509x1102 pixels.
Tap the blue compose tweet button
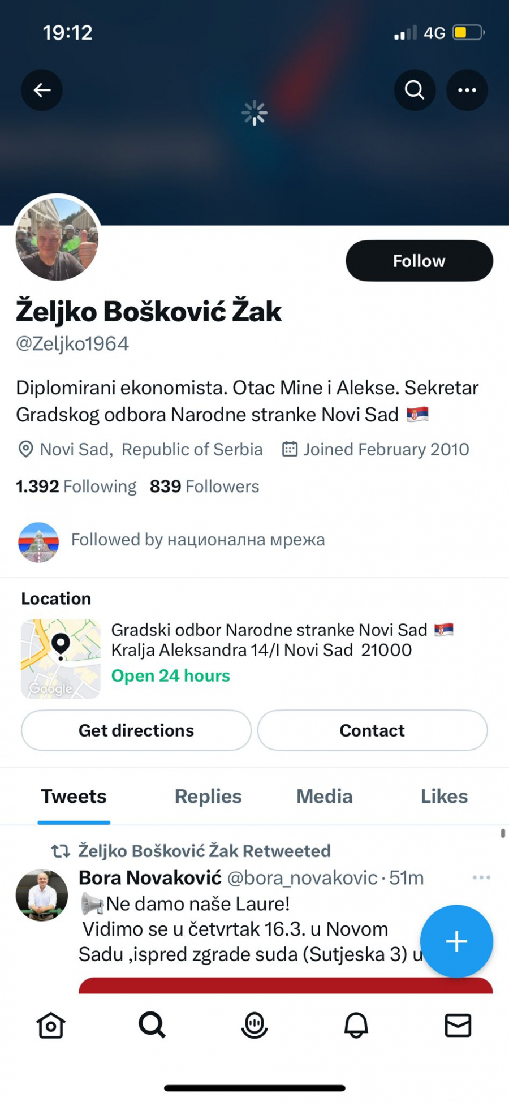click(x=456, y=941)
